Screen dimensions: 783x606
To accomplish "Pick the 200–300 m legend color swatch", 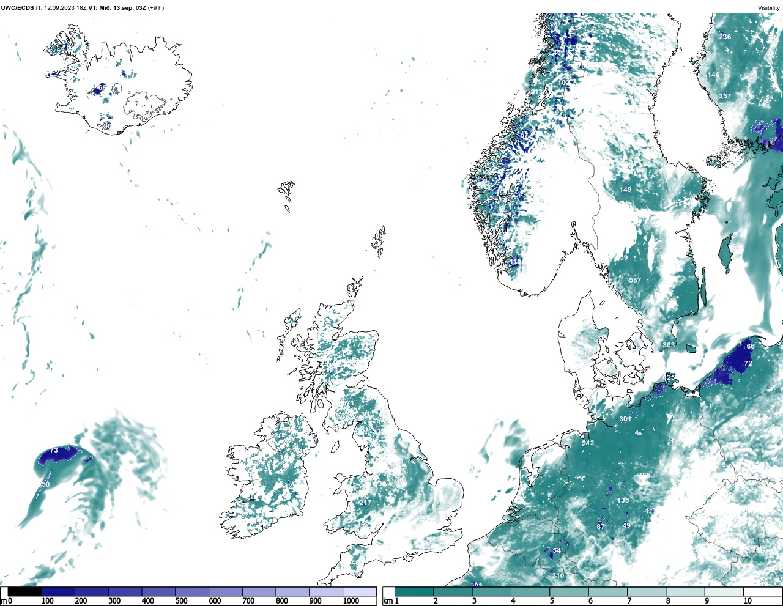I will tap(92, 592).
